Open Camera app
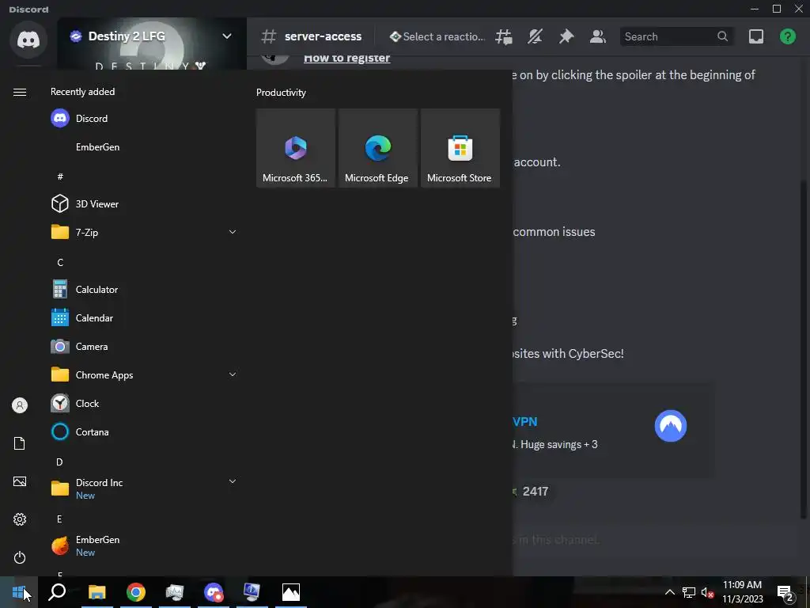 144,347
